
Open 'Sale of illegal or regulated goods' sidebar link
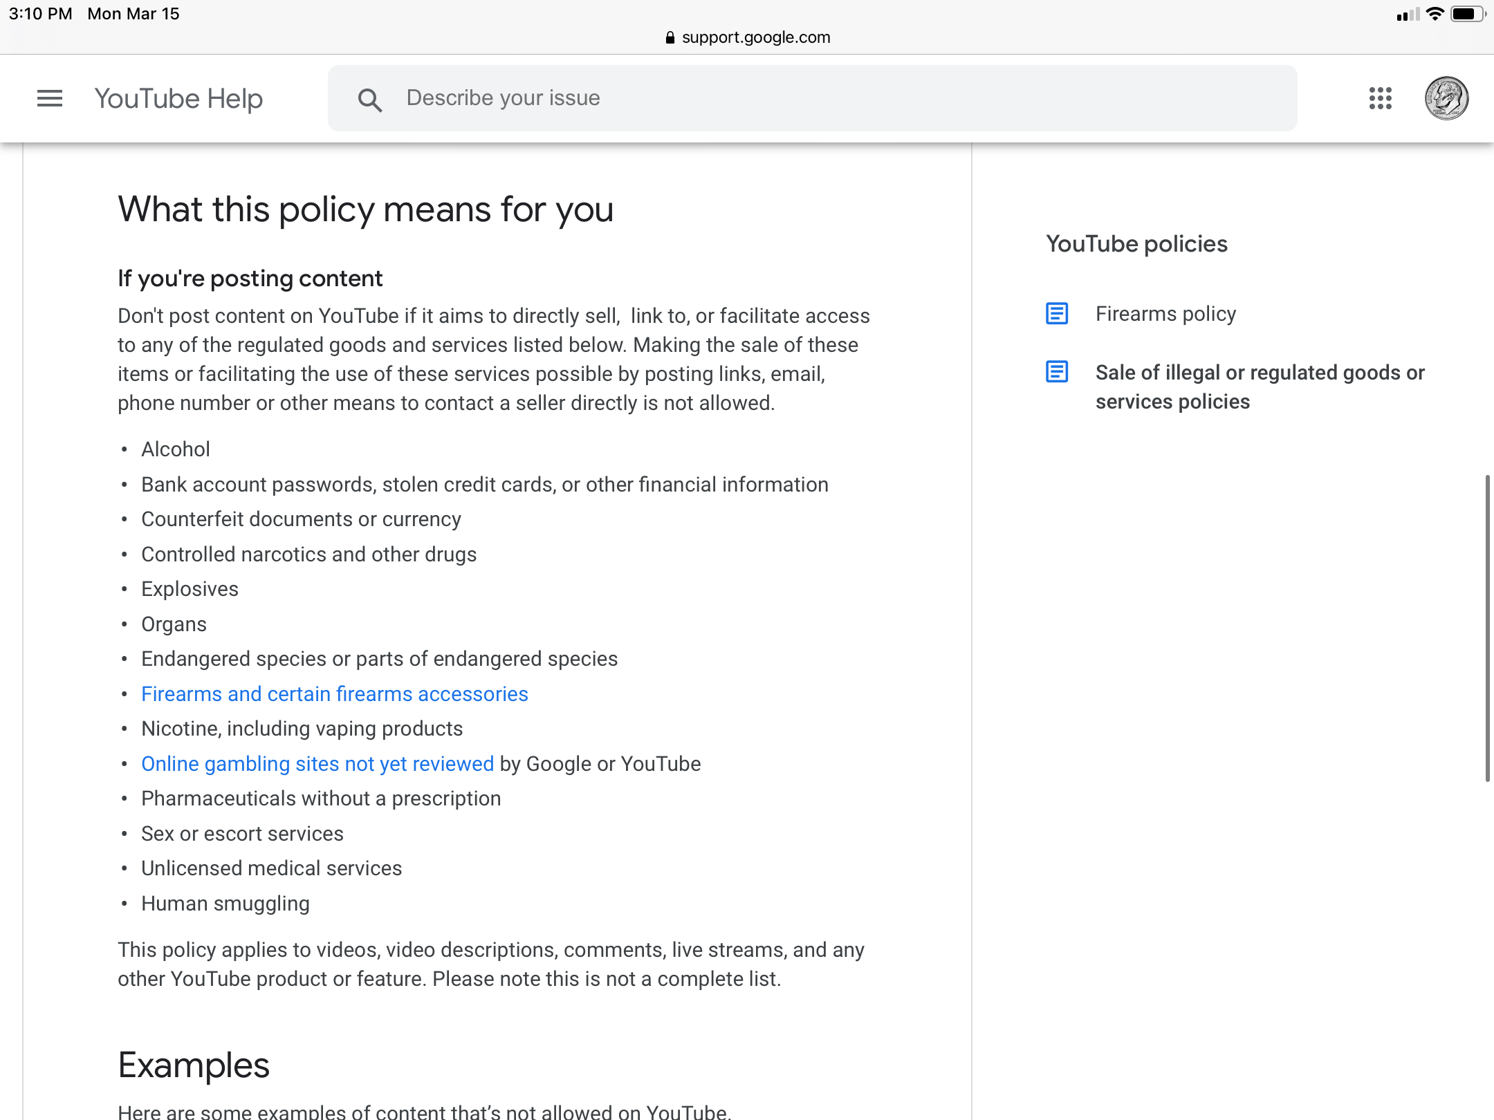(x=1260, y=387)
